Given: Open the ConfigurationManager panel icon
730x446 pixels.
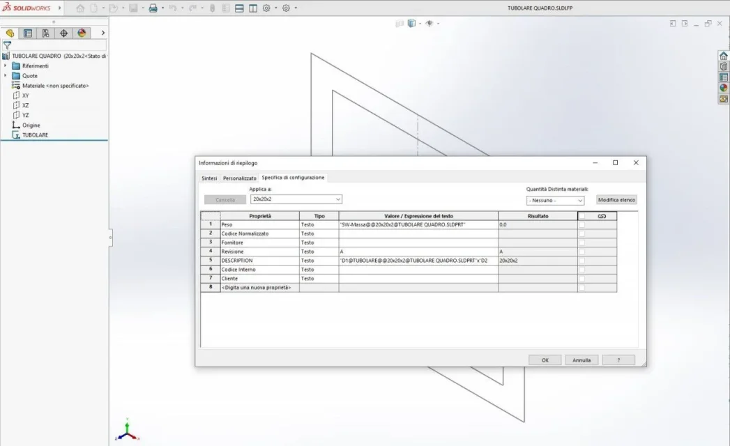Looking at the screenshot, I should pos(45,33).
